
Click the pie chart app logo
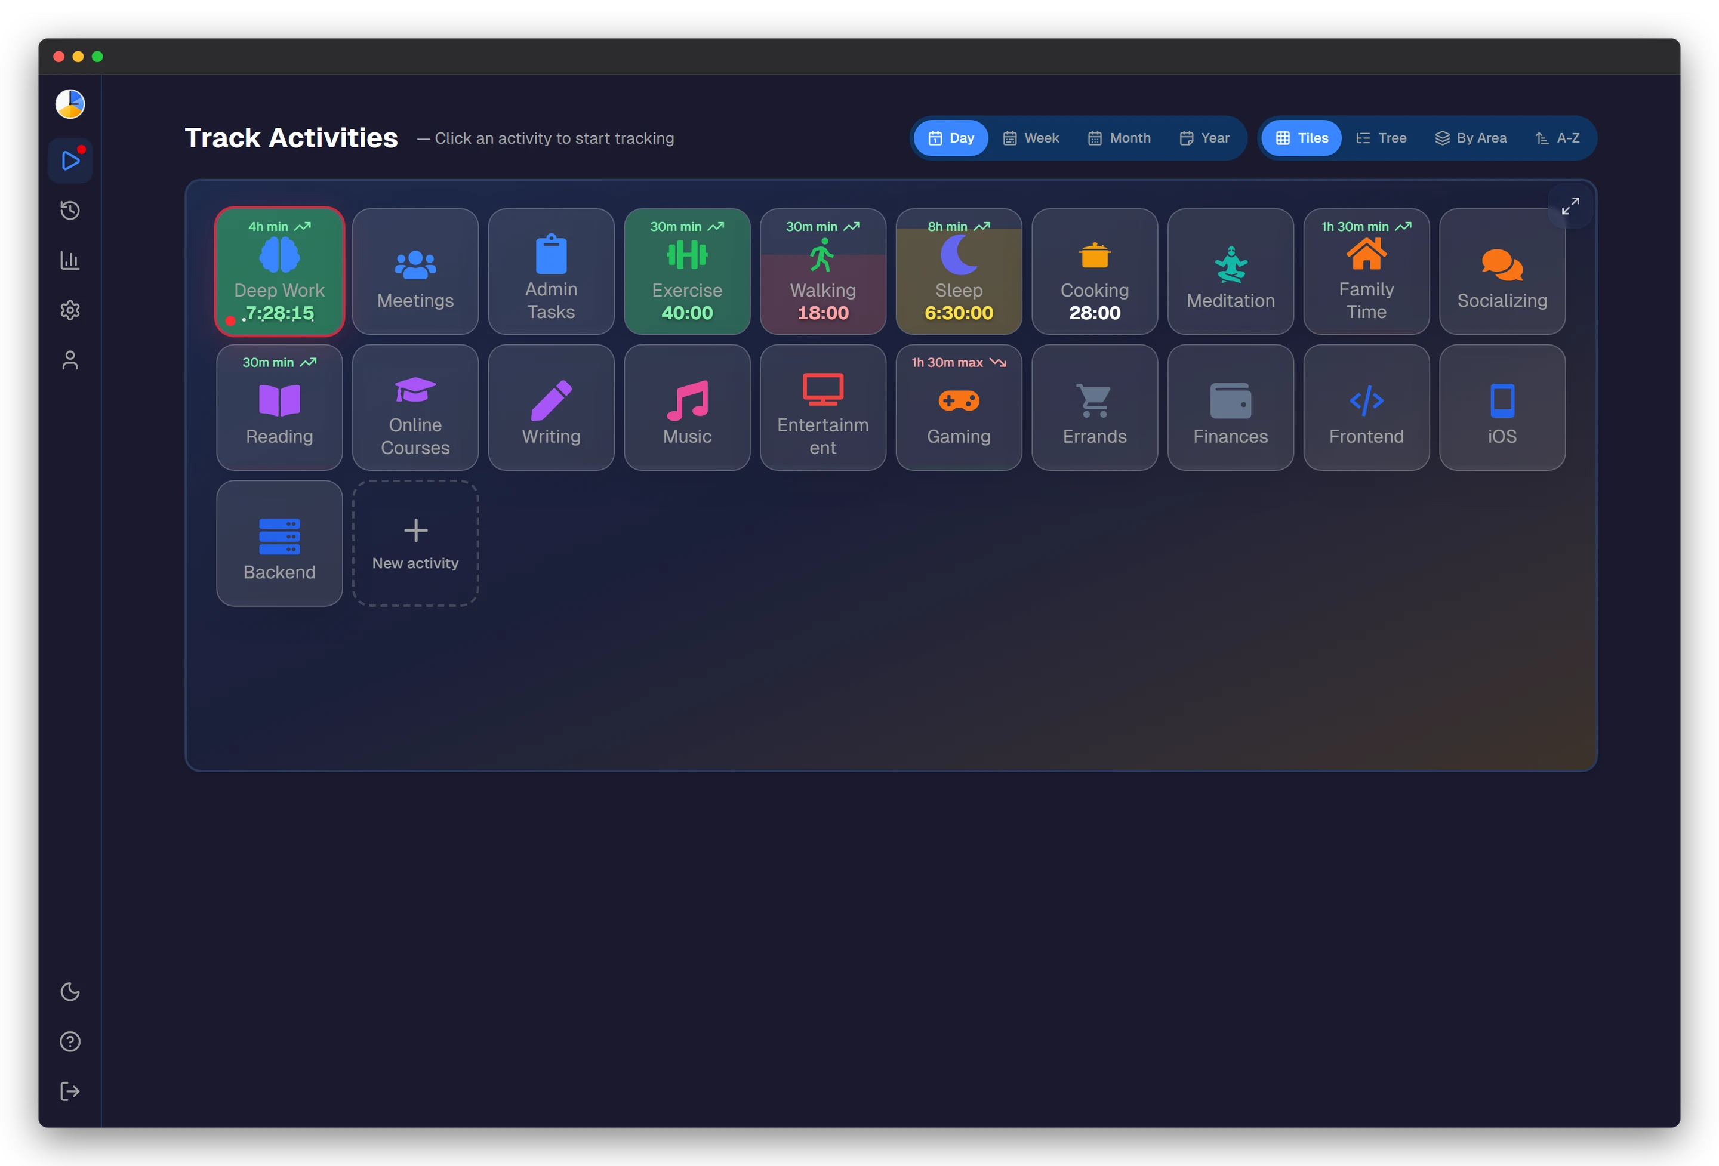coord(70,104)
